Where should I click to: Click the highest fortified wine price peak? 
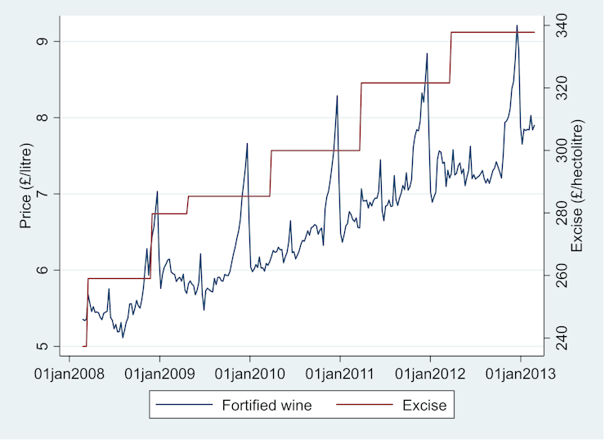coord(517,26)
